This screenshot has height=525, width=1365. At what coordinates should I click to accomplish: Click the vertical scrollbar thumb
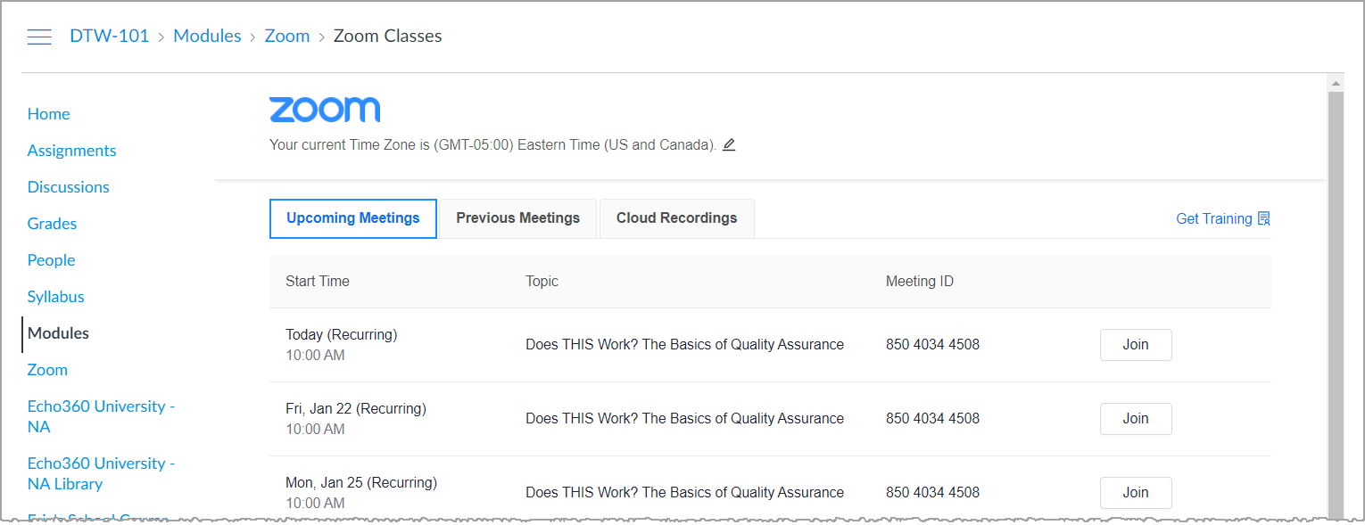click(1336, 304)
